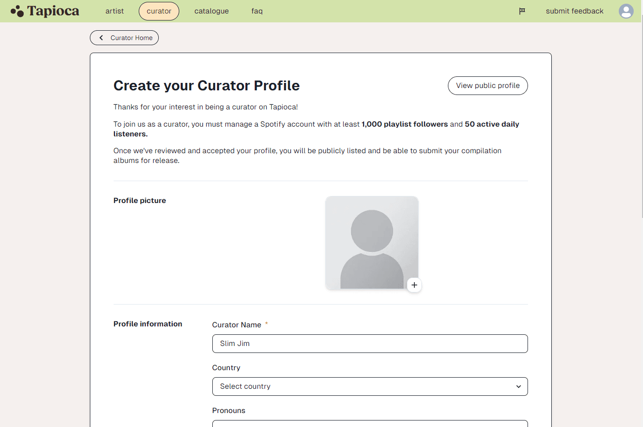The height and width of the screenshot is (427, 643).
Task: Go to the catalogue tab
Action: pos(211,11)
